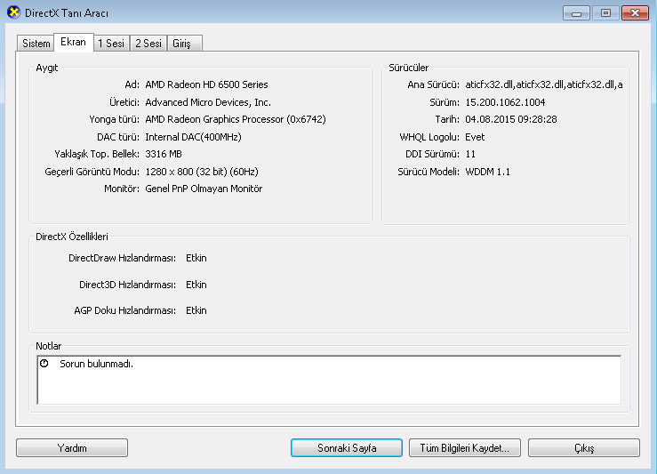Image resolution: width=657 pixels, height=474 pixels.
Task: Click the 'Ad:' label
Action: [132, 84]
